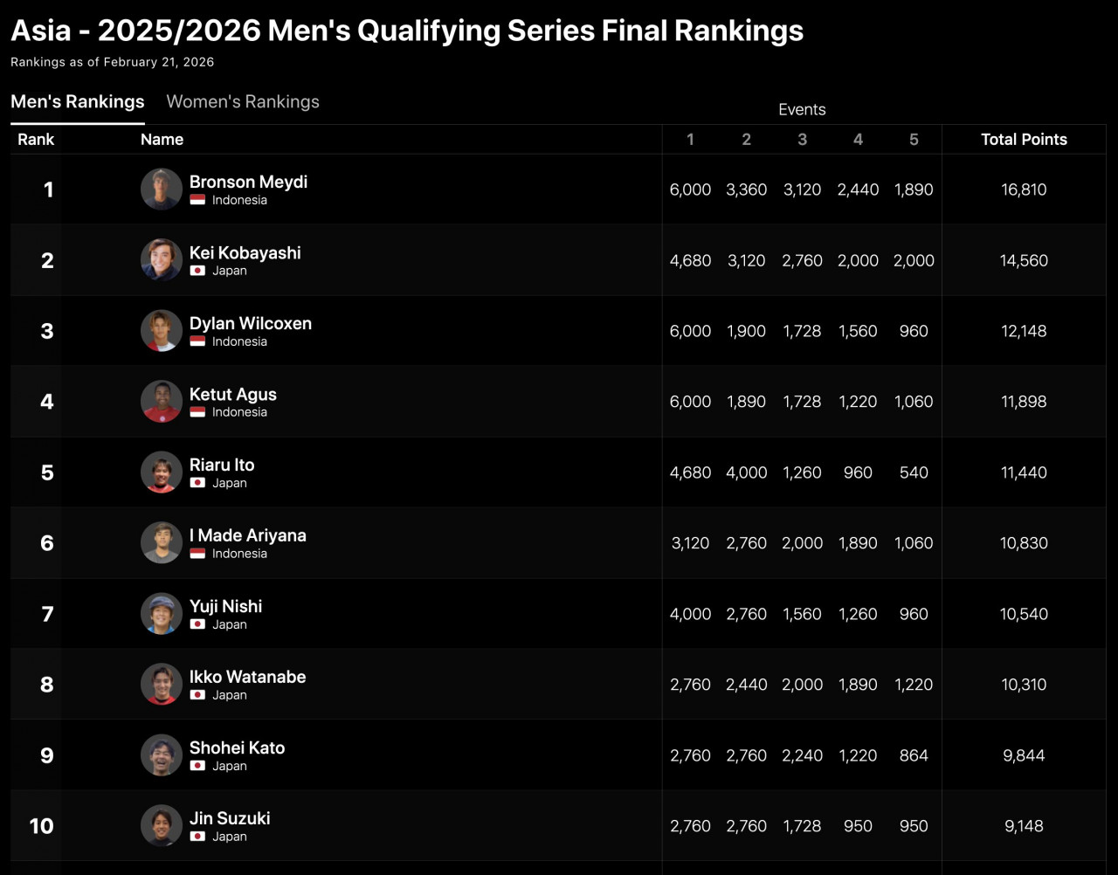Click Dylan Wilcoxen's avatar image
The height and width of the screenshot is (875, 1118).
click(162, 331)
